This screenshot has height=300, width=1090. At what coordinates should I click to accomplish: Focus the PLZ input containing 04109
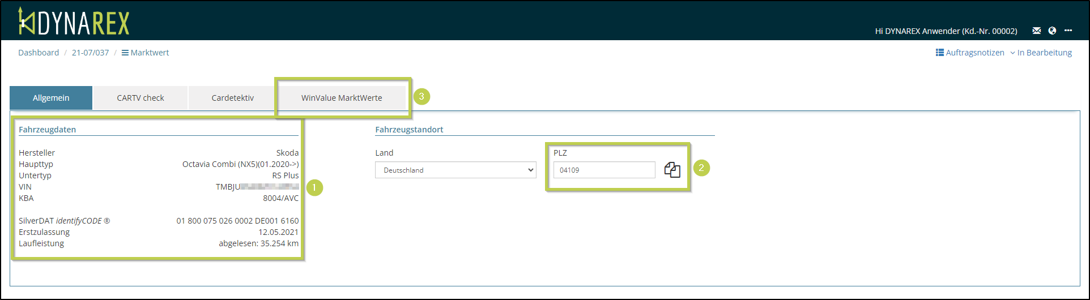tap(604, 170)
